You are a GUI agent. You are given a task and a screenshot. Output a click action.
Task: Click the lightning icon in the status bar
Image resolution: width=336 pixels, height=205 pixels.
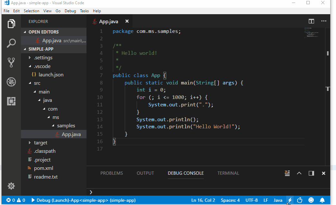click(290, 200)
